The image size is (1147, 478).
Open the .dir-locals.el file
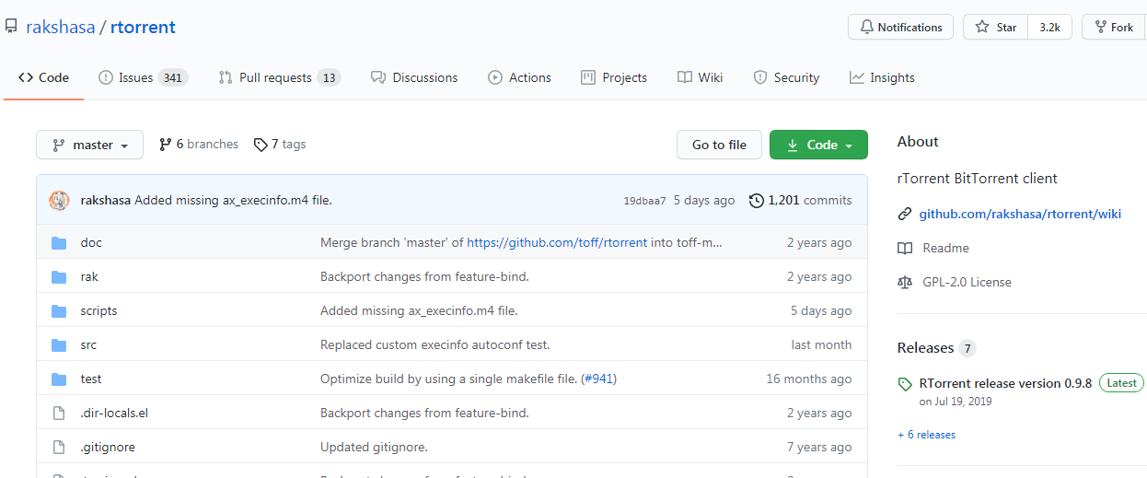(114, 413)
